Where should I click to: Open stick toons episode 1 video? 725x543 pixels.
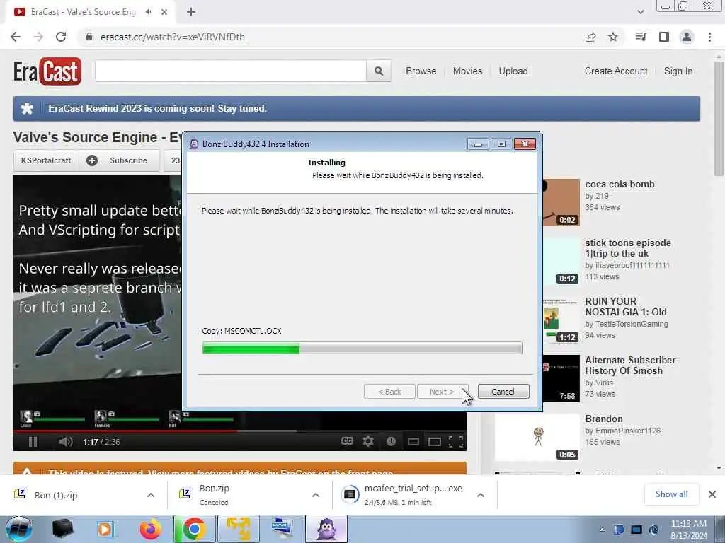click(x=628, y=248)
